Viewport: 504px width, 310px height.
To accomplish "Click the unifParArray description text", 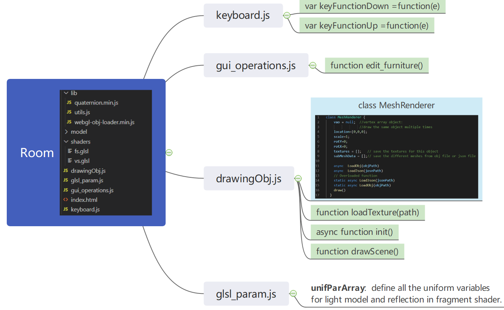I will (x=406, y=293).
